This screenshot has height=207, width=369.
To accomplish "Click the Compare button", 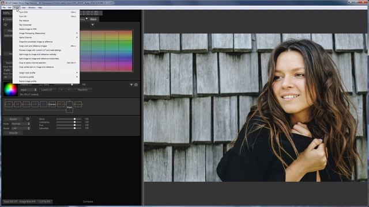I will (88, 202).
